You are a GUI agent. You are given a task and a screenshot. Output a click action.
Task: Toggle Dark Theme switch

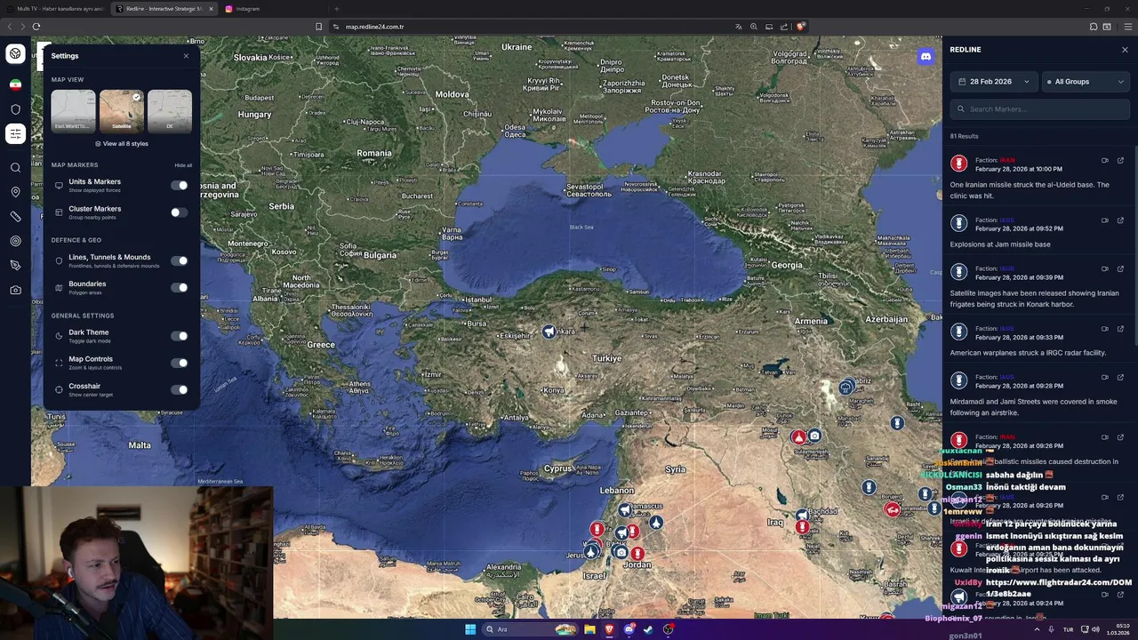[x=180, y=336]
